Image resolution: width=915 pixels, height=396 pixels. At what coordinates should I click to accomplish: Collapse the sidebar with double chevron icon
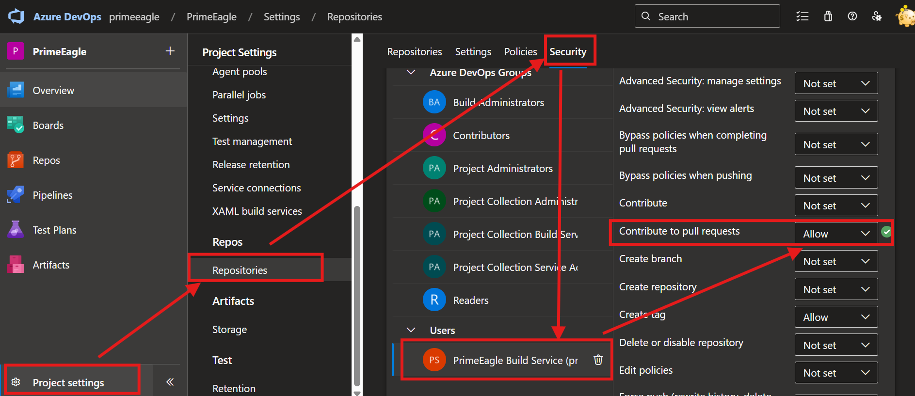(170, 382)
